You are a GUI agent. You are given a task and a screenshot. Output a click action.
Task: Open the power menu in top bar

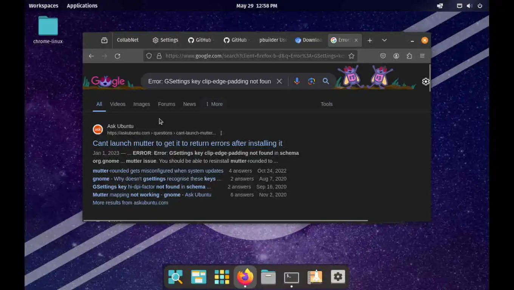[x=480, y=6]
